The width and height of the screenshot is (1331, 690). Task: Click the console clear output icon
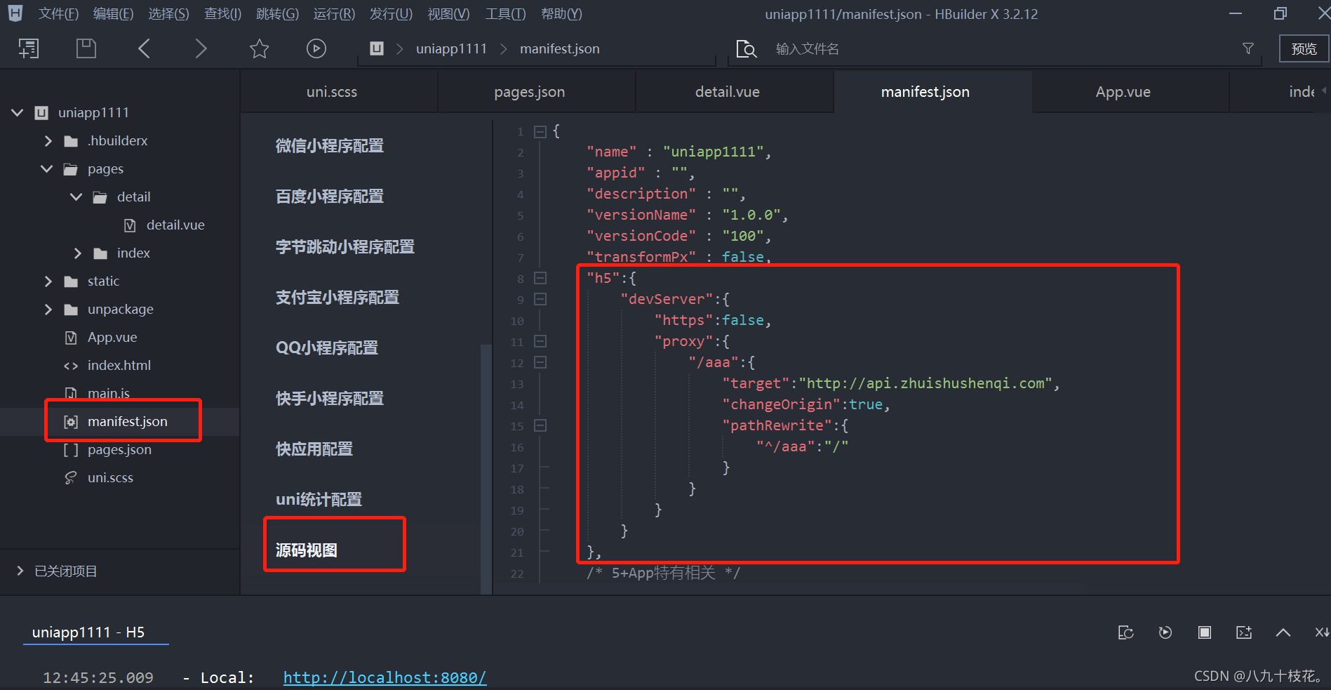tap(1244, 632)
